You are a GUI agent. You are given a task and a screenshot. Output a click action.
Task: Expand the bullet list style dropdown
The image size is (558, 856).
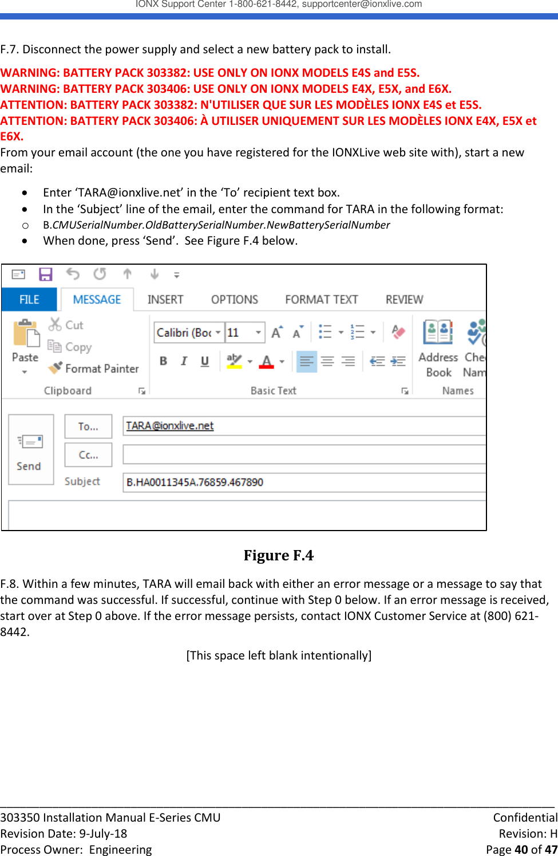pyautogui.click(x=341, y=332)
